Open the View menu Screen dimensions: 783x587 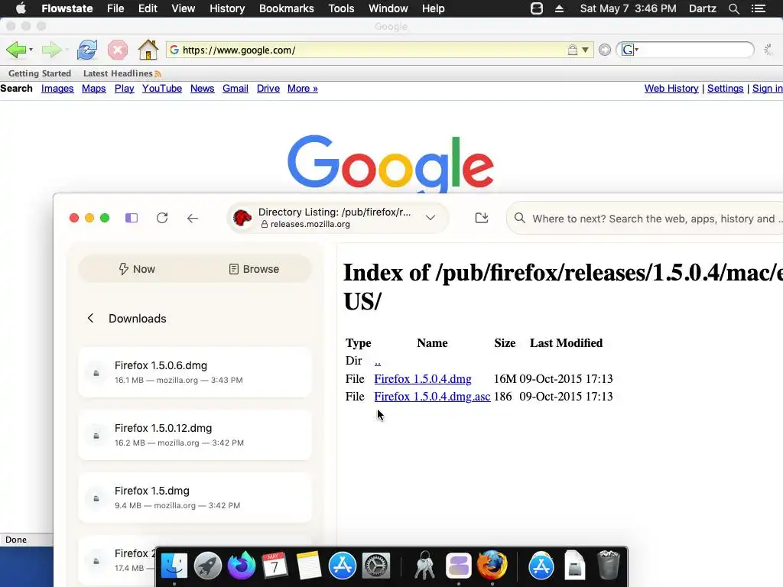click(x=184, y=8)
